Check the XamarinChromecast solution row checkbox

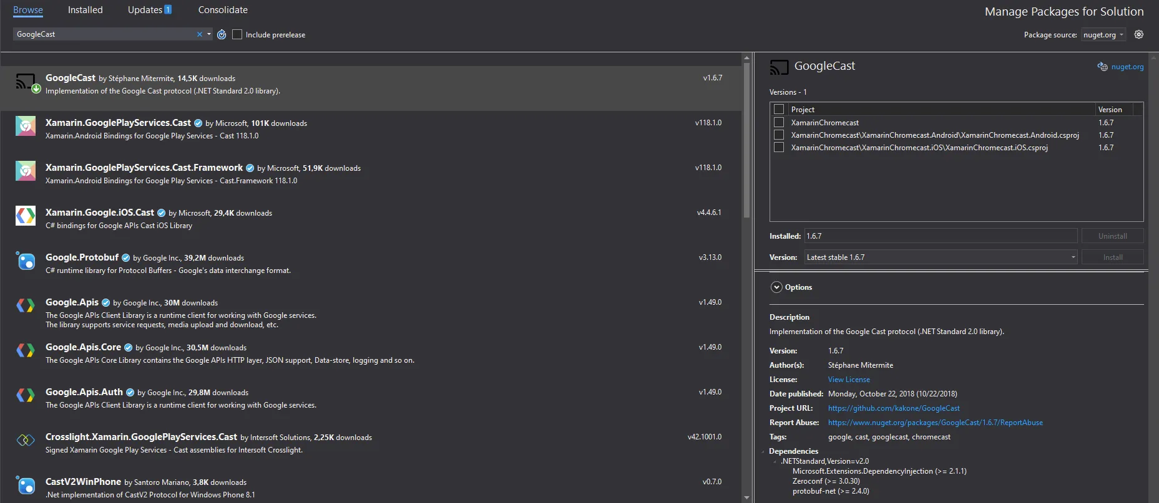(779, 122)
